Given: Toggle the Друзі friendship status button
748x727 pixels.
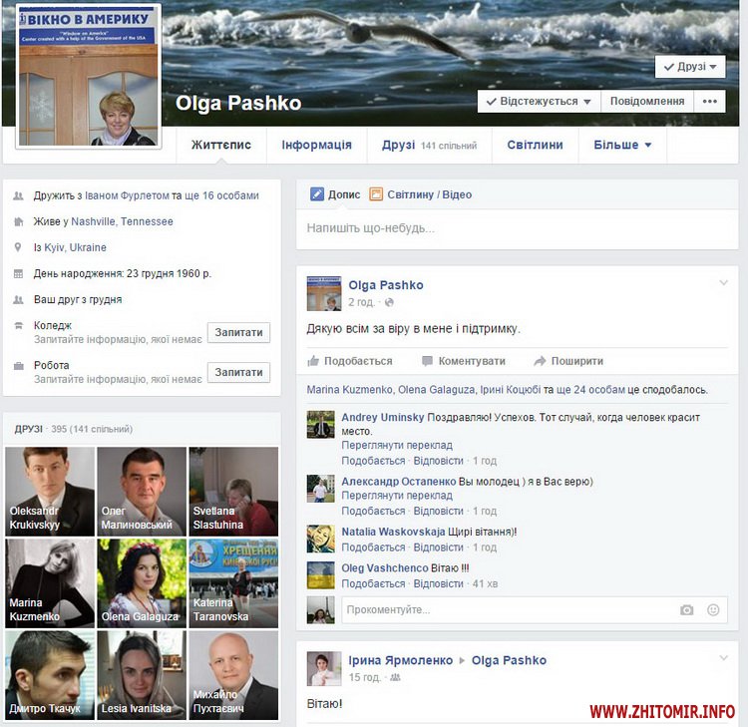Looking at the screenshot, I should 690,67.
